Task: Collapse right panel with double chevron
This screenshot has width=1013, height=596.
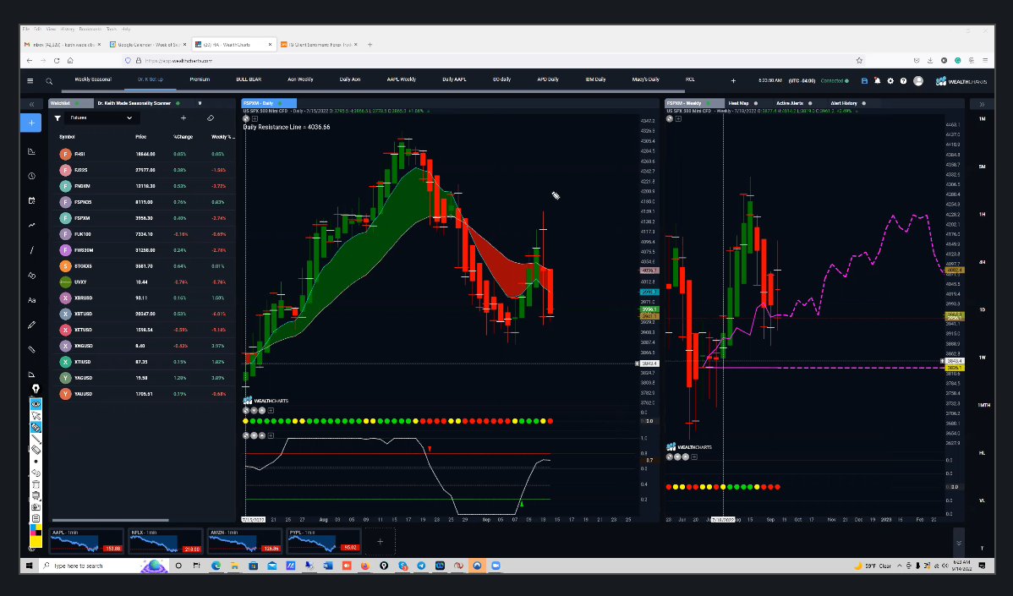Action: pos(982,104)
